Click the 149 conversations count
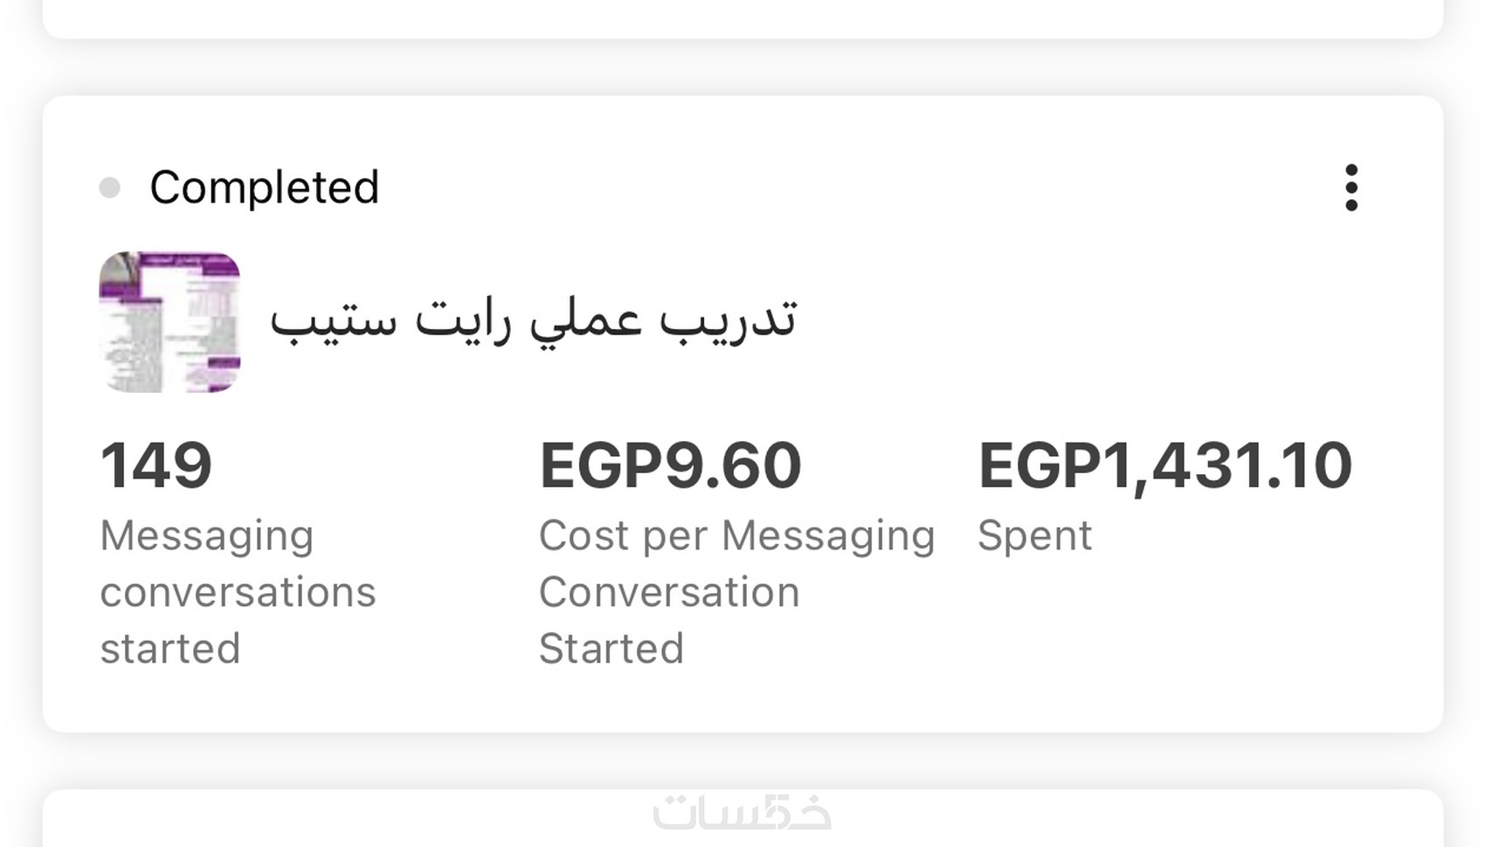This screenshot has width=1485, height=847. click(x=156, y=465)
